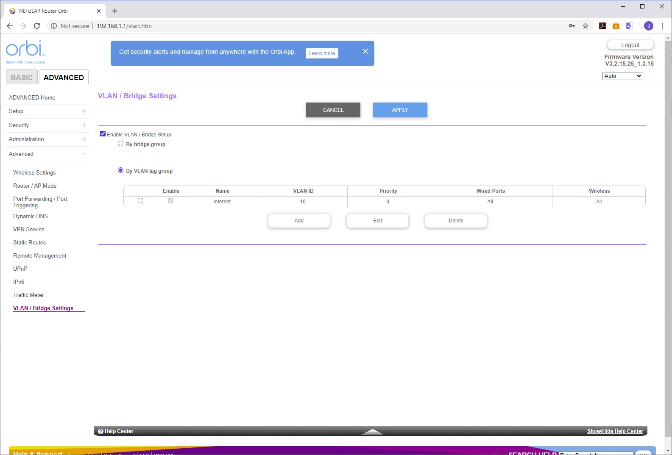Viewport: 672px width, 455px height.
Task: Select the ADVANCED tab
Action: [64, 78]
